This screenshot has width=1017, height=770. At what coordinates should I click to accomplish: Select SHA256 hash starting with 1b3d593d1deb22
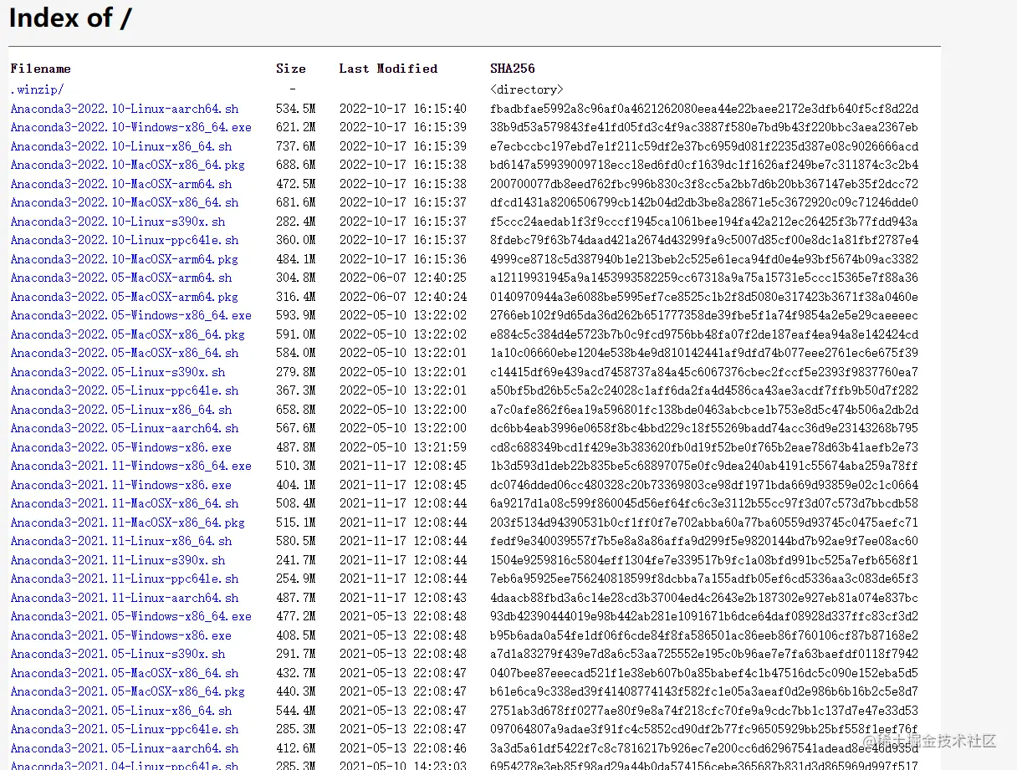pos(704,466)
